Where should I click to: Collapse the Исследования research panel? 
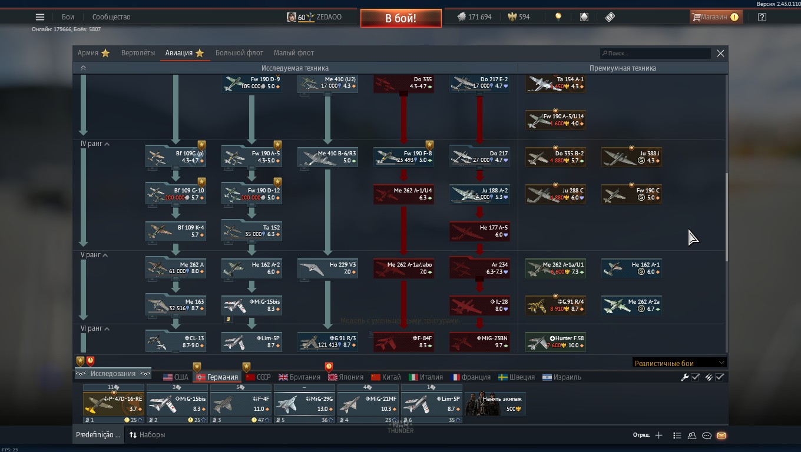(112, 374)
